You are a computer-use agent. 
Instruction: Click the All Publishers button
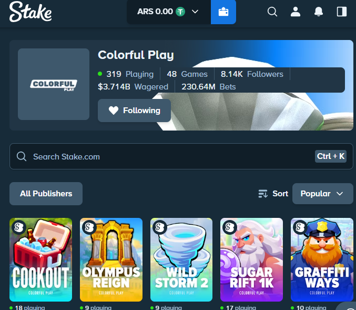pos(46,194)
